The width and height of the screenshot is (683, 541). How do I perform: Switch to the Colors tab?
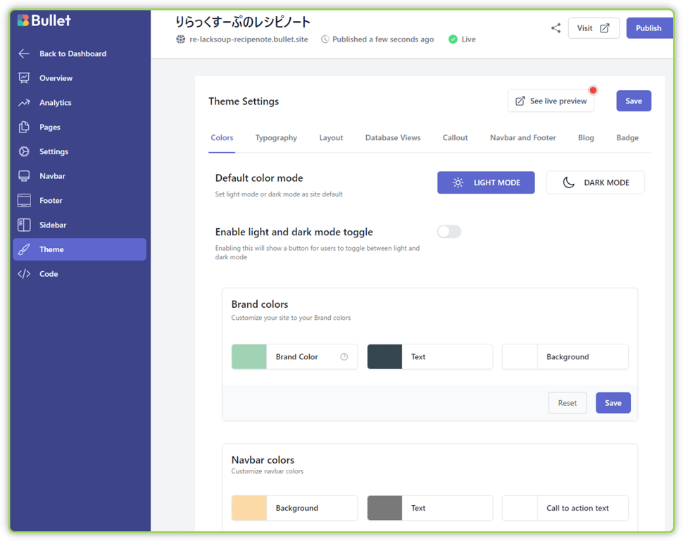tap(222, 138)
